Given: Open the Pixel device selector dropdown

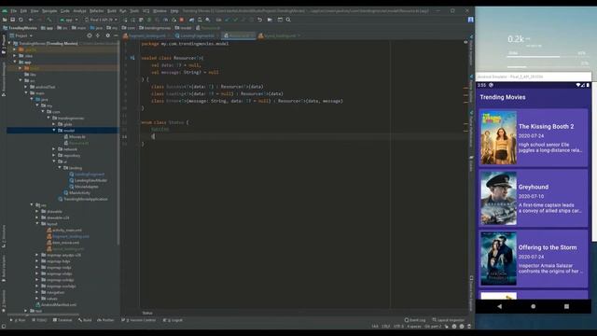Looking at the screenshot, I should click(102, 20).
